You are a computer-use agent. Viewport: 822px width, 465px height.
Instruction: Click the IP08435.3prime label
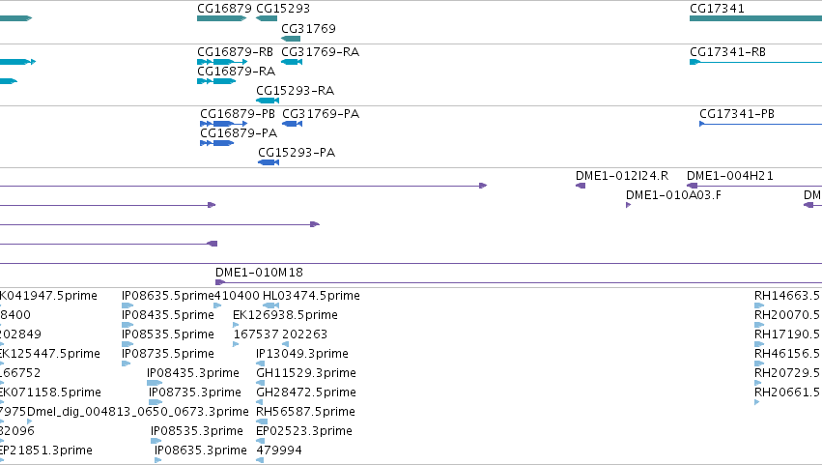click(x=193, y=373)
